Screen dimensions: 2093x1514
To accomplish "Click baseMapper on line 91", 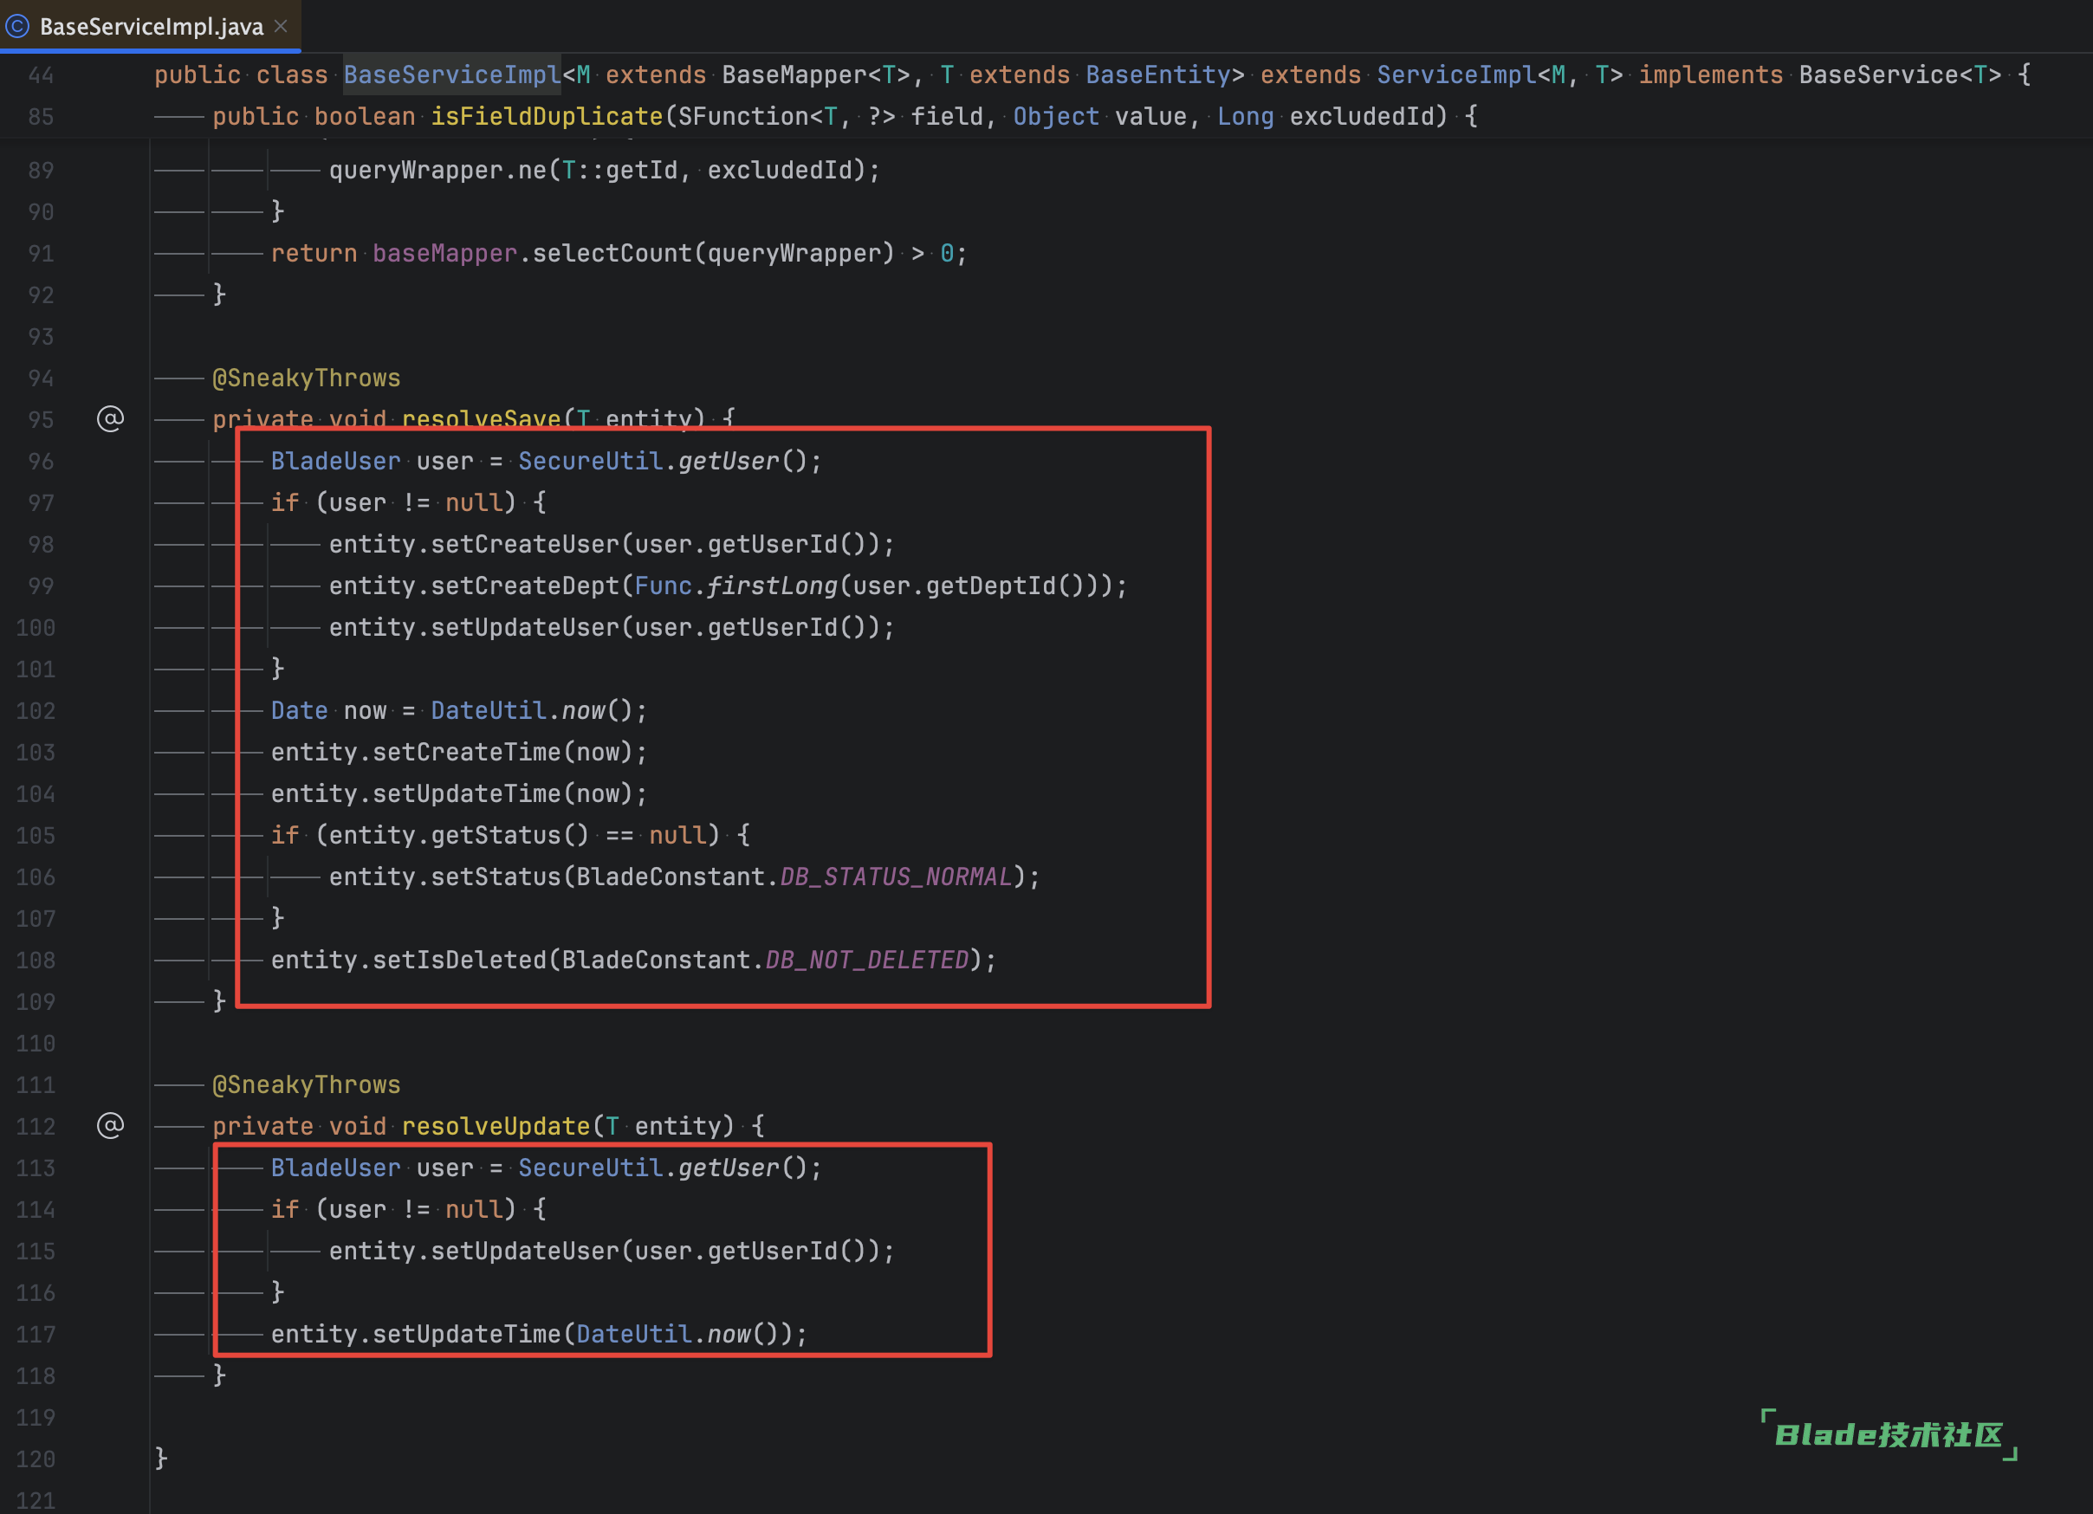I will coord(444,254).
